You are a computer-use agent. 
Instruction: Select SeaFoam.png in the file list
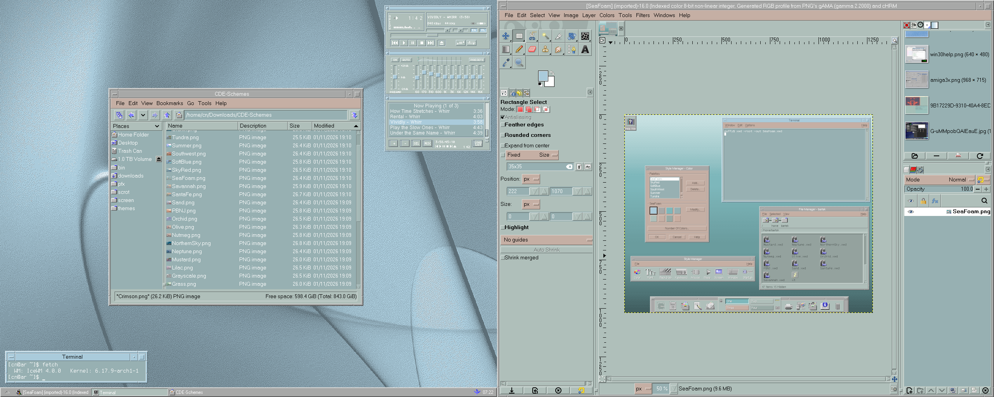188,178
